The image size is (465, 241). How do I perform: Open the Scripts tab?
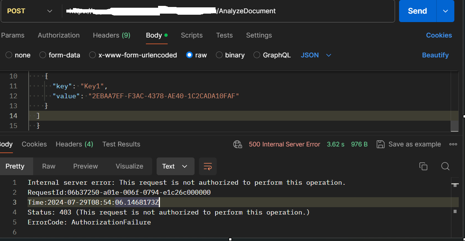(192, 35)
